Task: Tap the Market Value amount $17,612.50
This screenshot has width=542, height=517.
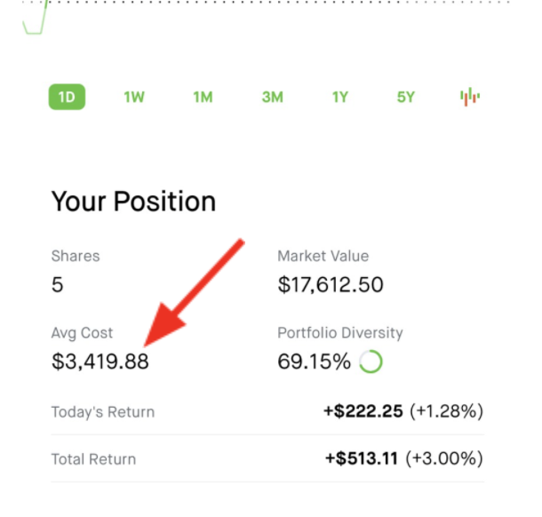Action: [x=331, y=284]
